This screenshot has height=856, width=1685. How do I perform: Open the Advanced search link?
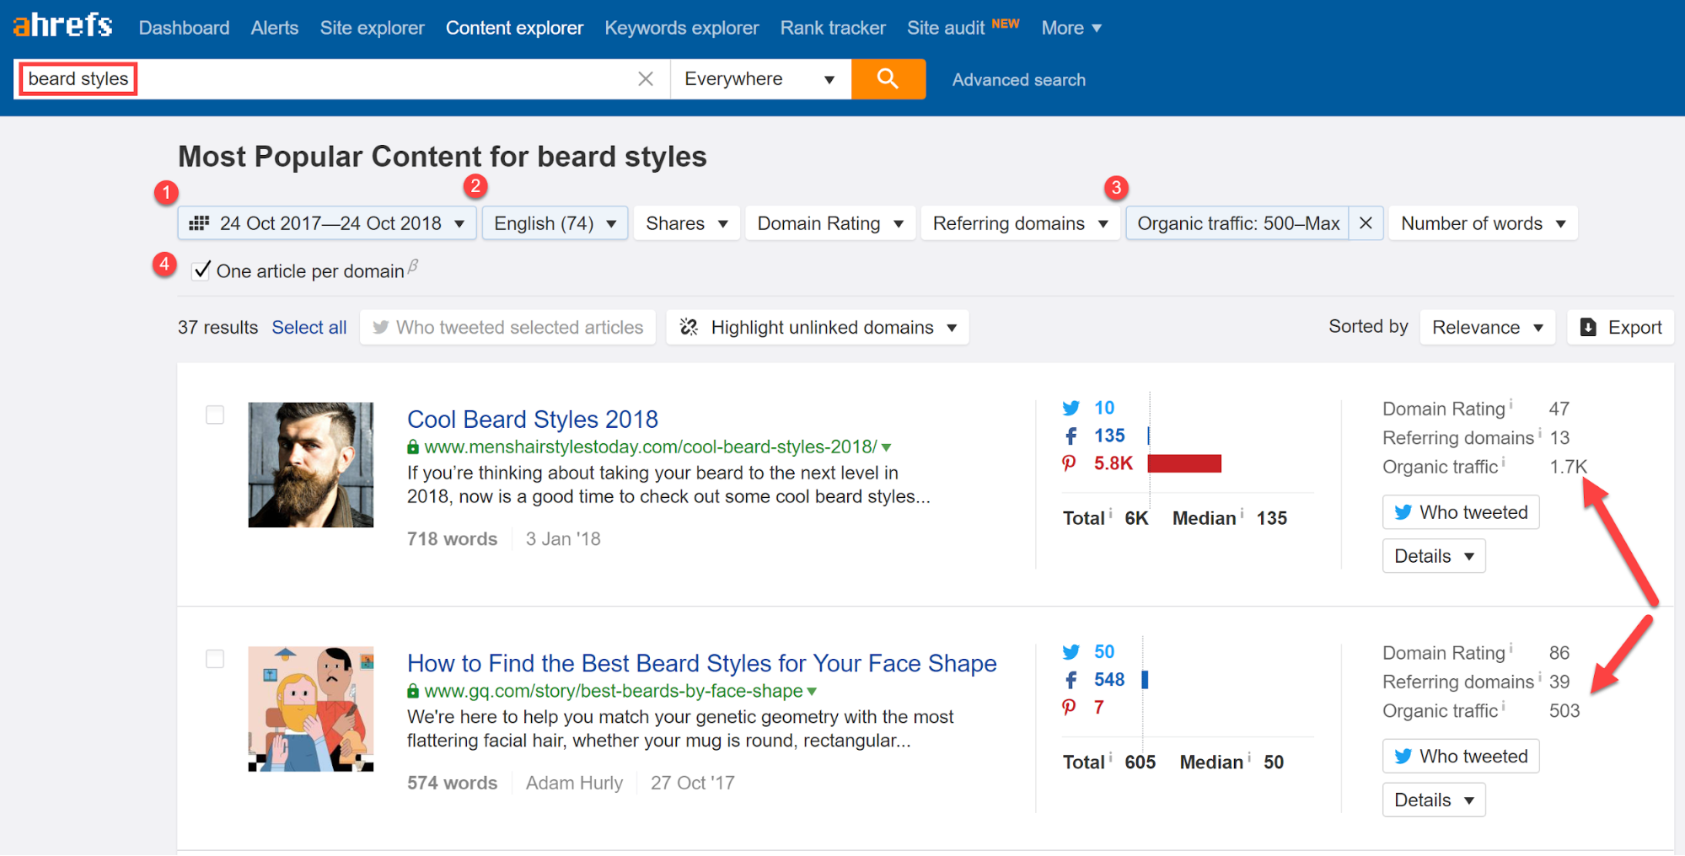1018,80
